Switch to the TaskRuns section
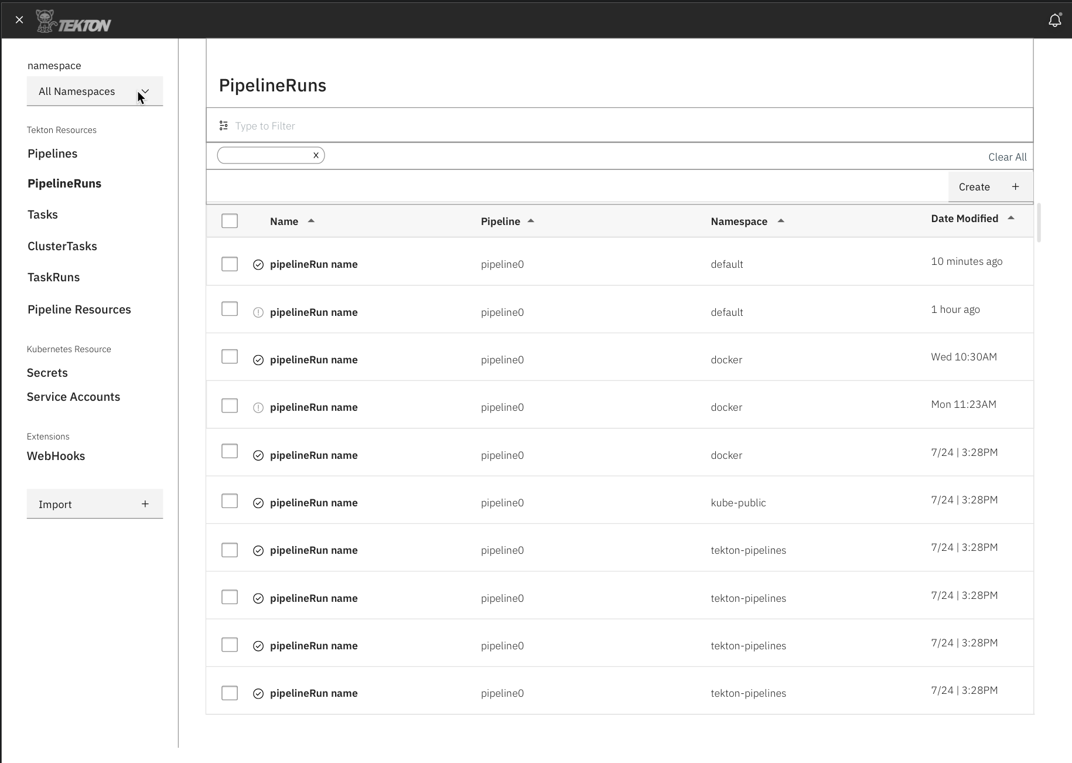The image size is (1072, 763). [x=53, y=277]
